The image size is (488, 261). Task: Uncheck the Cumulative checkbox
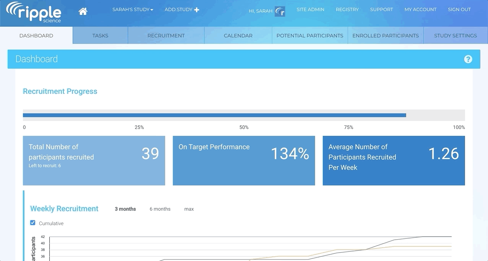(x=33, y=223)
